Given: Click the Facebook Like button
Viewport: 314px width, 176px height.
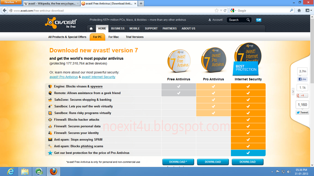Looking at the screenshot, I should coord(302,79).
